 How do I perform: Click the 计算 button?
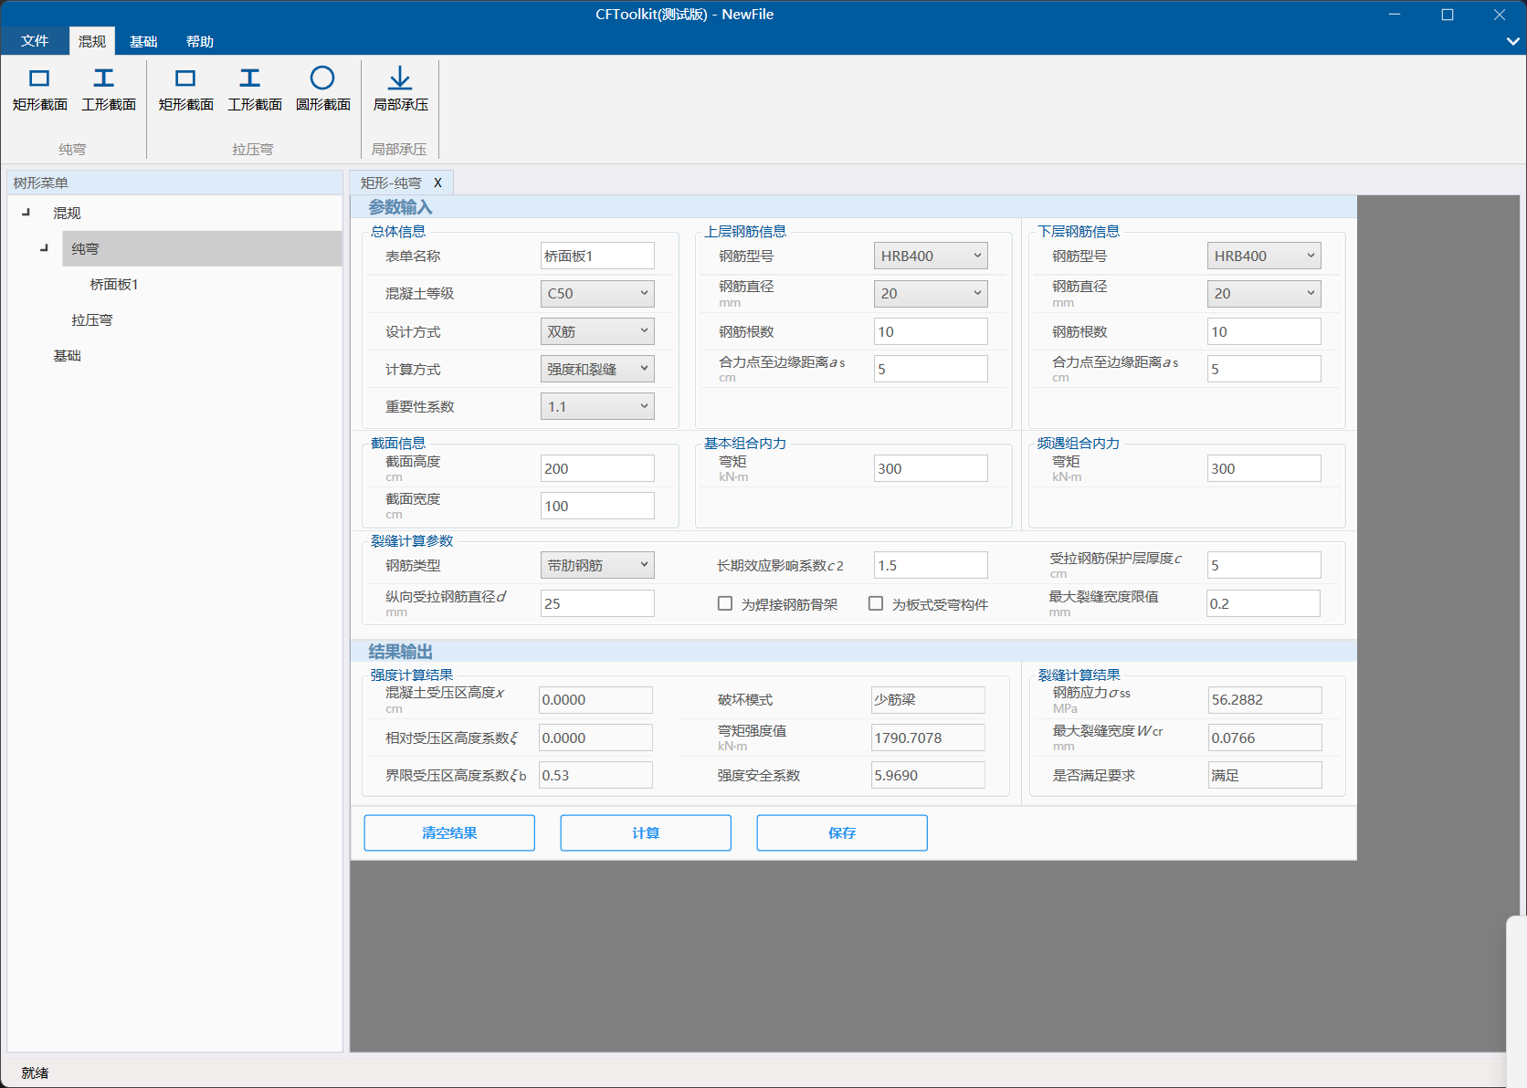645,832
